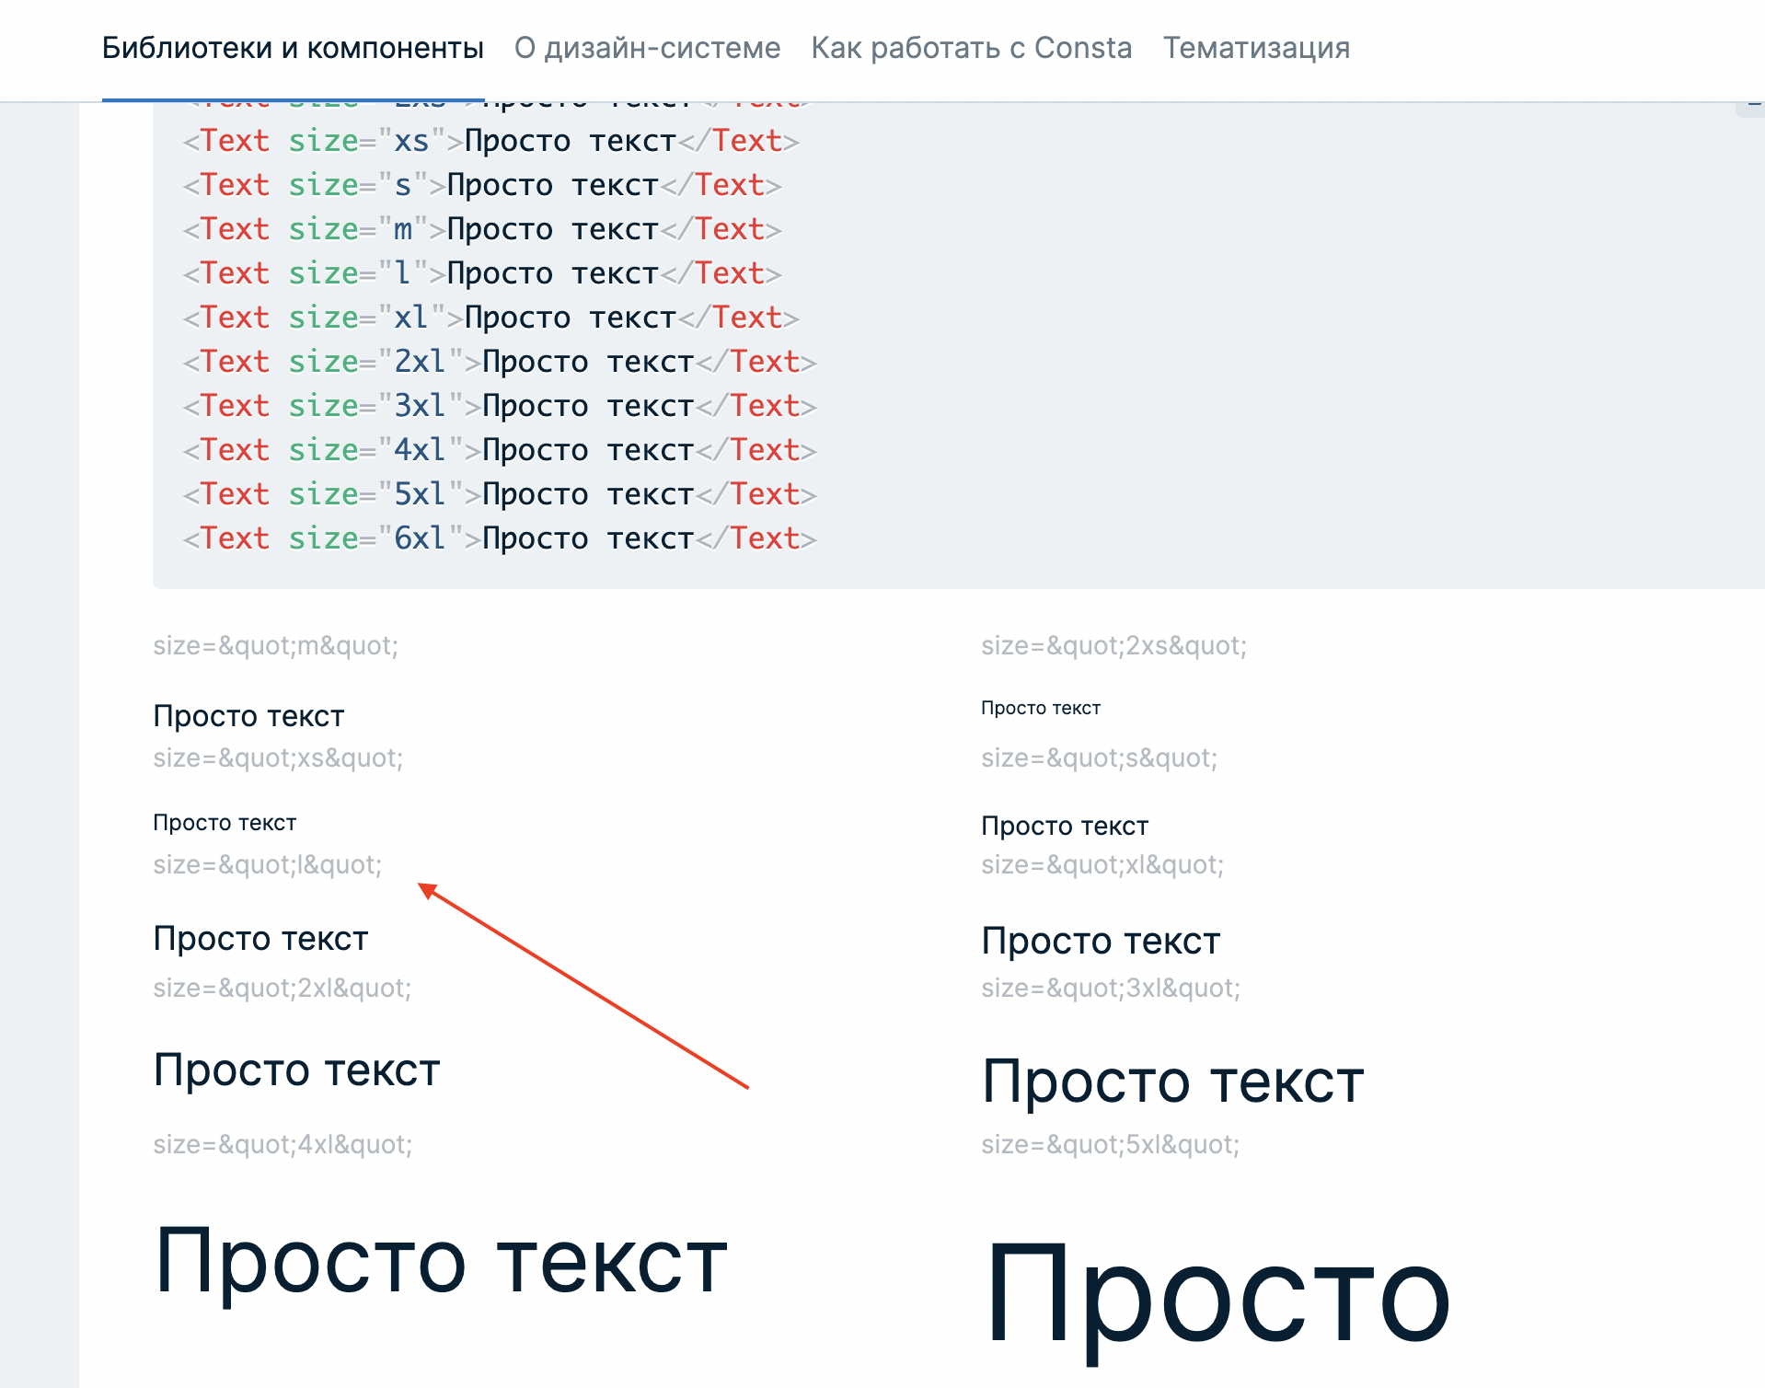This screenshot has height=1388, width=1765.
Task: Switch to the «О дизайн-системе» tab
Action: tap(647, 48)
